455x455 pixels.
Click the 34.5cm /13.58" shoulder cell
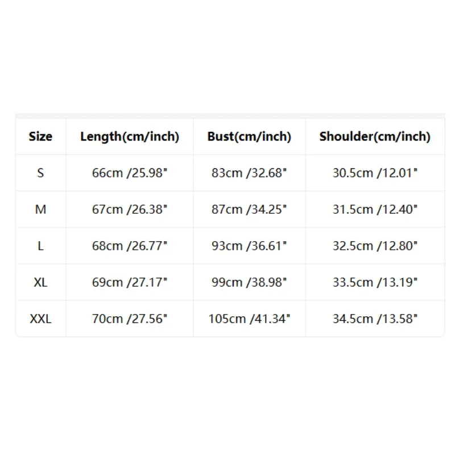coord(375,319)
